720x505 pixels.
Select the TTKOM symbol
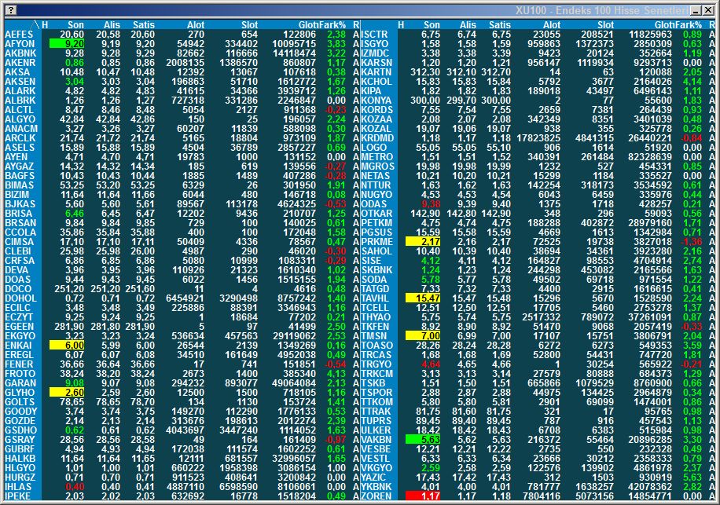pyautogui.click(x=377, y=402)
